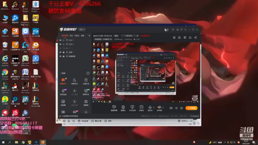The image size is (258, 145).
Task: Click 应用中心 in the YY window behind
Action: point(183,121)
